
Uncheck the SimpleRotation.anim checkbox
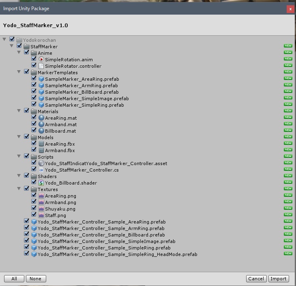coord(34,58)
